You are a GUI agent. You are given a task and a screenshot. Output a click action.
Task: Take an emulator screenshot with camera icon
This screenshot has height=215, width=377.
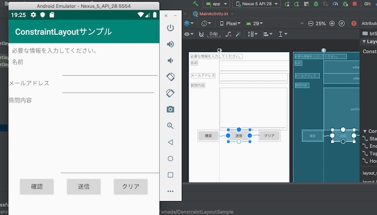coord(170,109)
